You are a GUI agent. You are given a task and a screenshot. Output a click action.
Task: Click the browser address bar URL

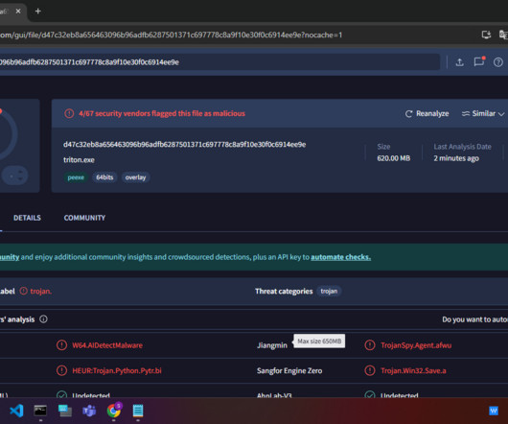171,35
